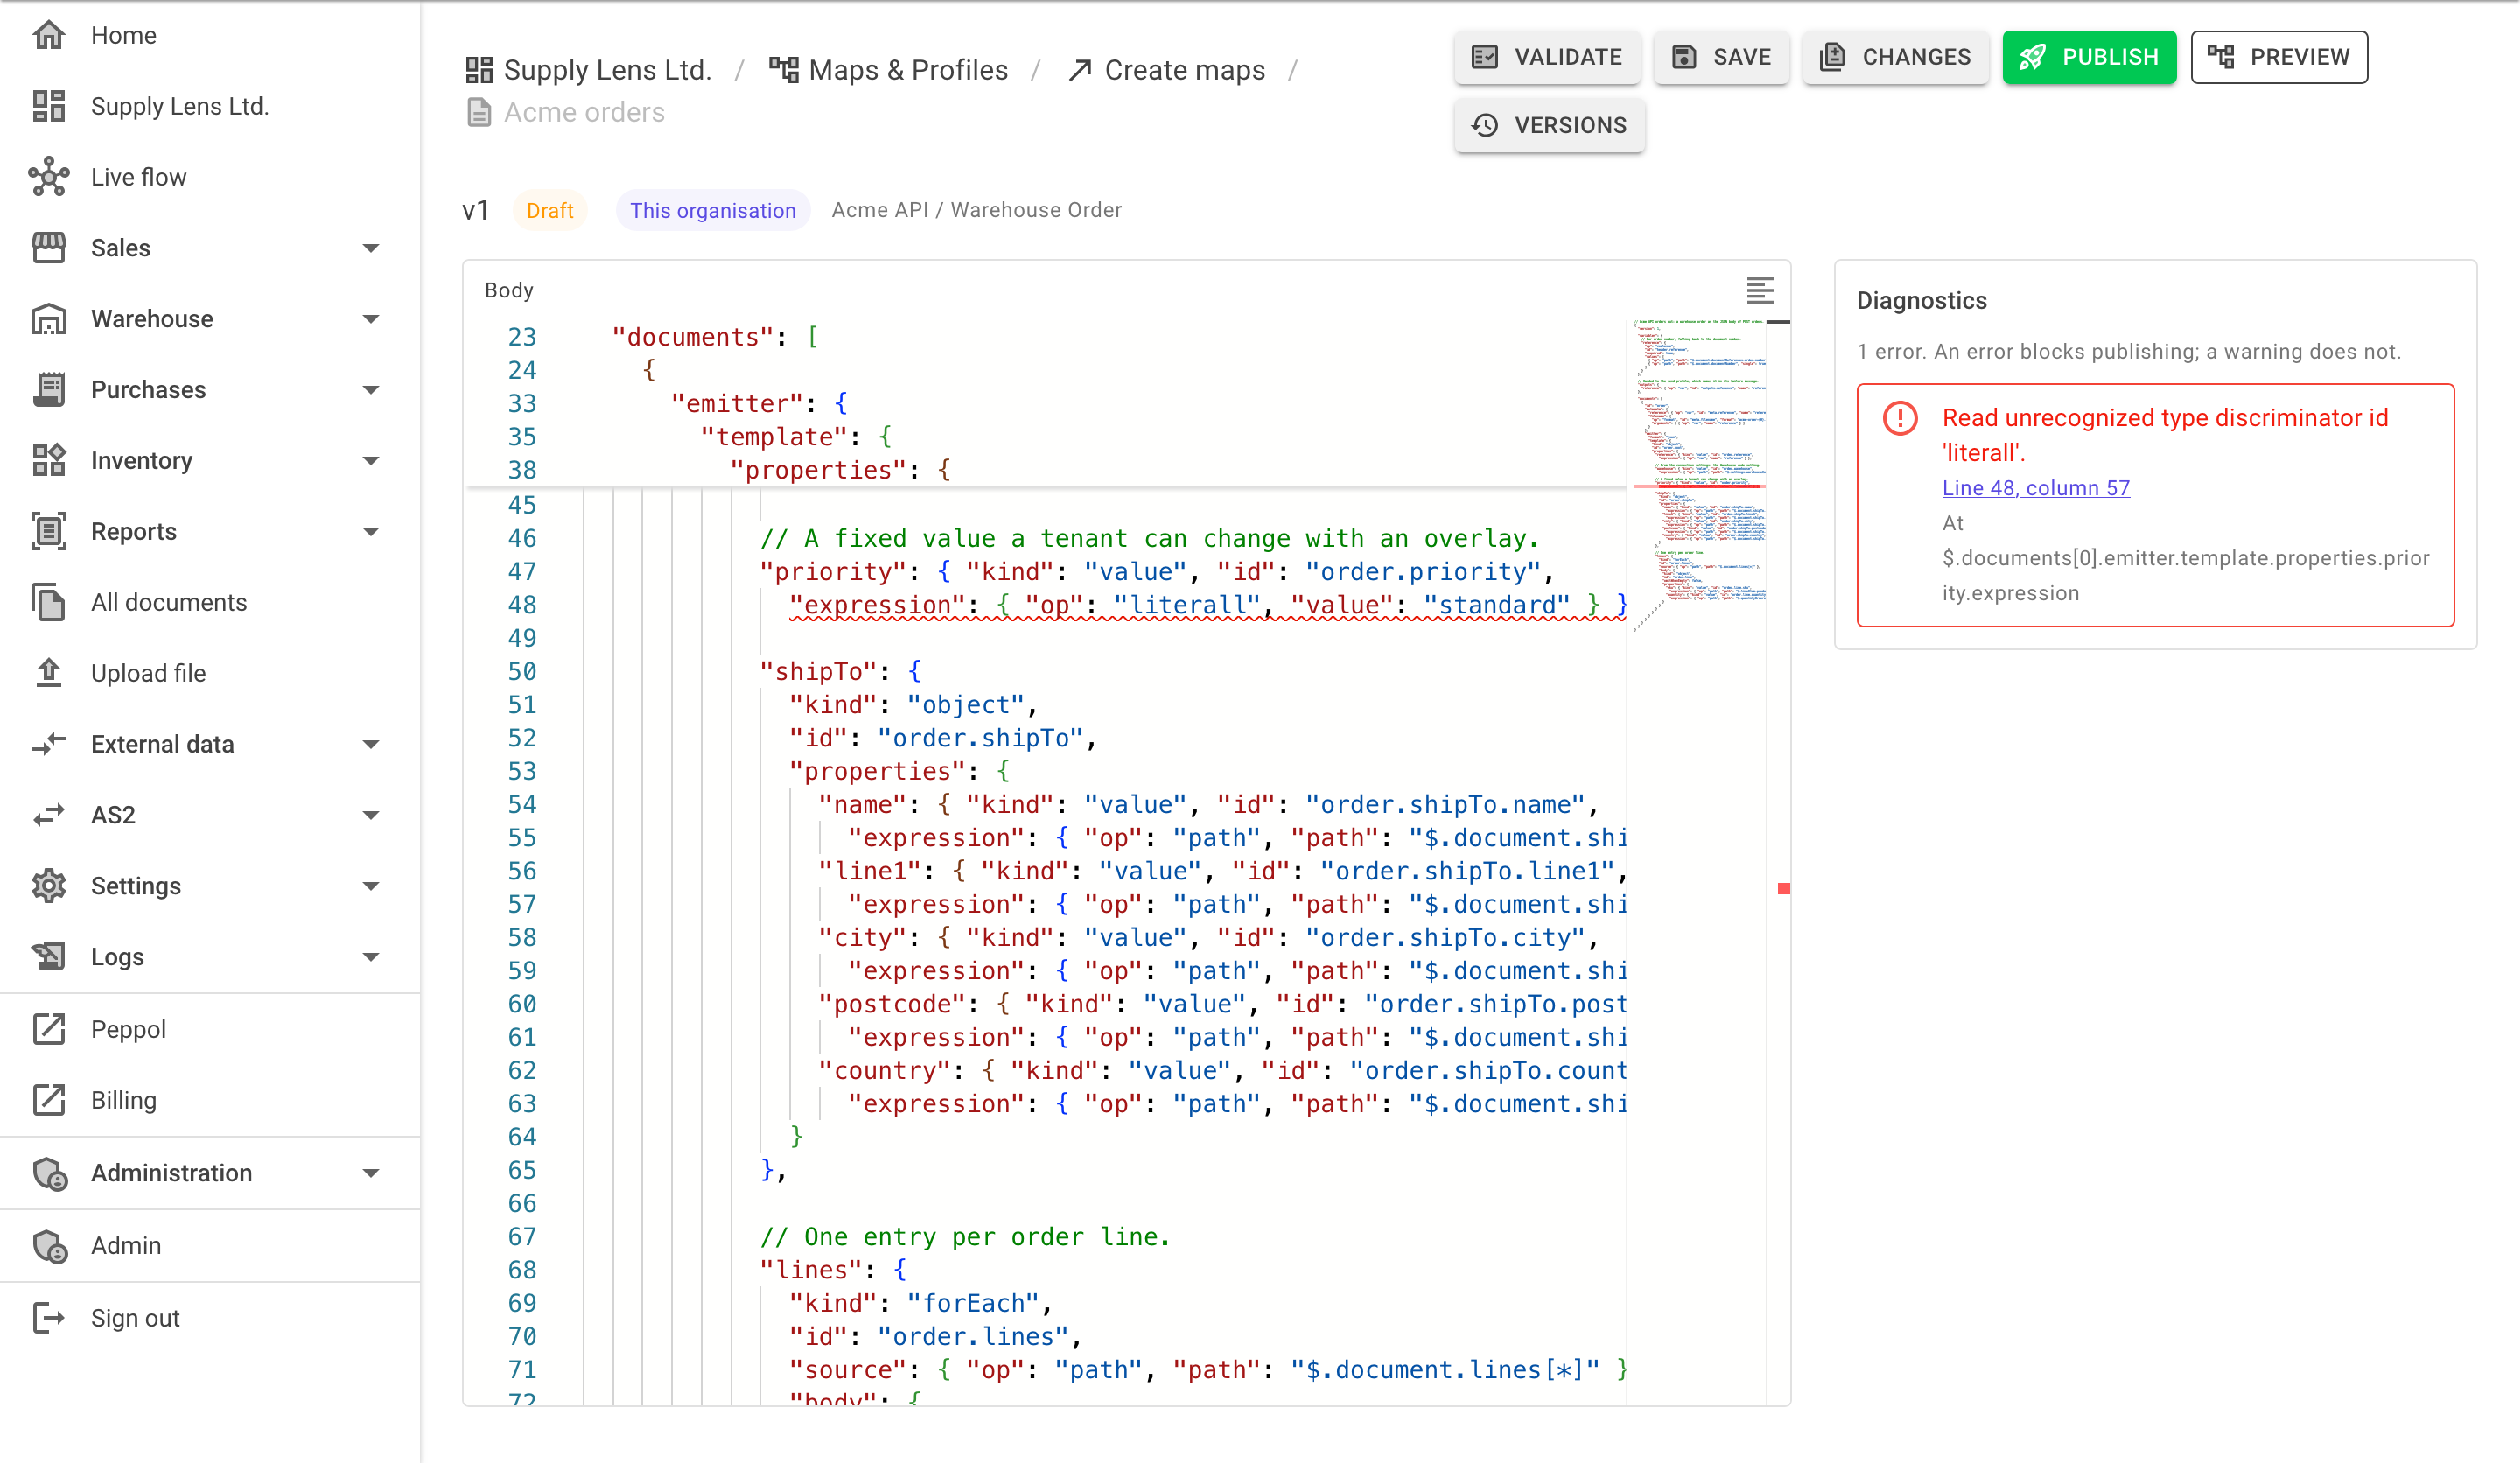
Task: Click the Billing external link icon
Action: coord(48,1099)
